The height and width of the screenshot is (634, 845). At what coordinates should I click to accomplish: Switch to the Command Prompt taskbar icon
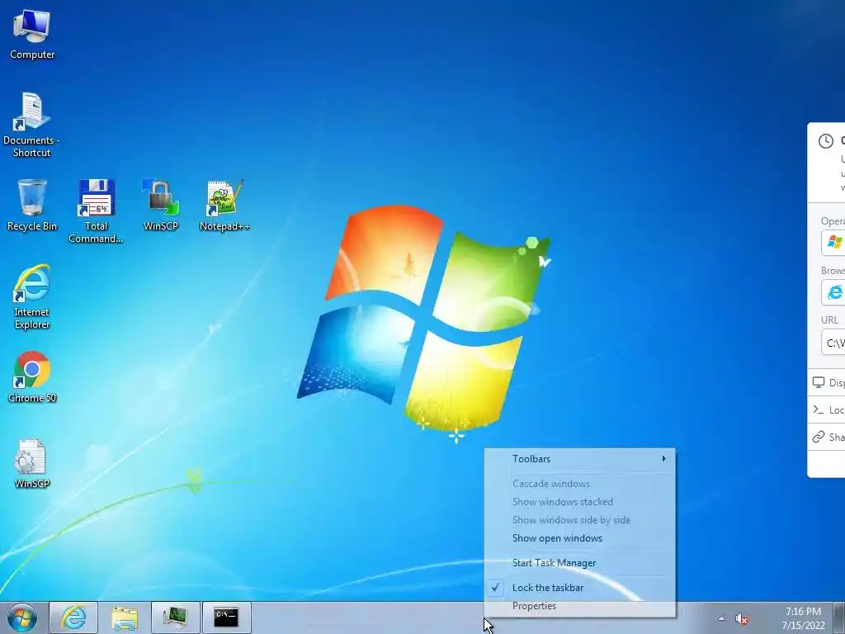226,617
